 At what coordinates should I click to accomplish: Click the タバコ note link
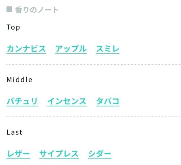107,102
